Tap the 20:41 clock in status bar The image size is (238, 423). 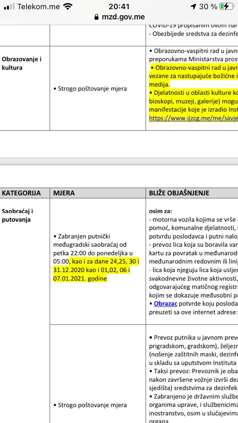tap(119, 6)
